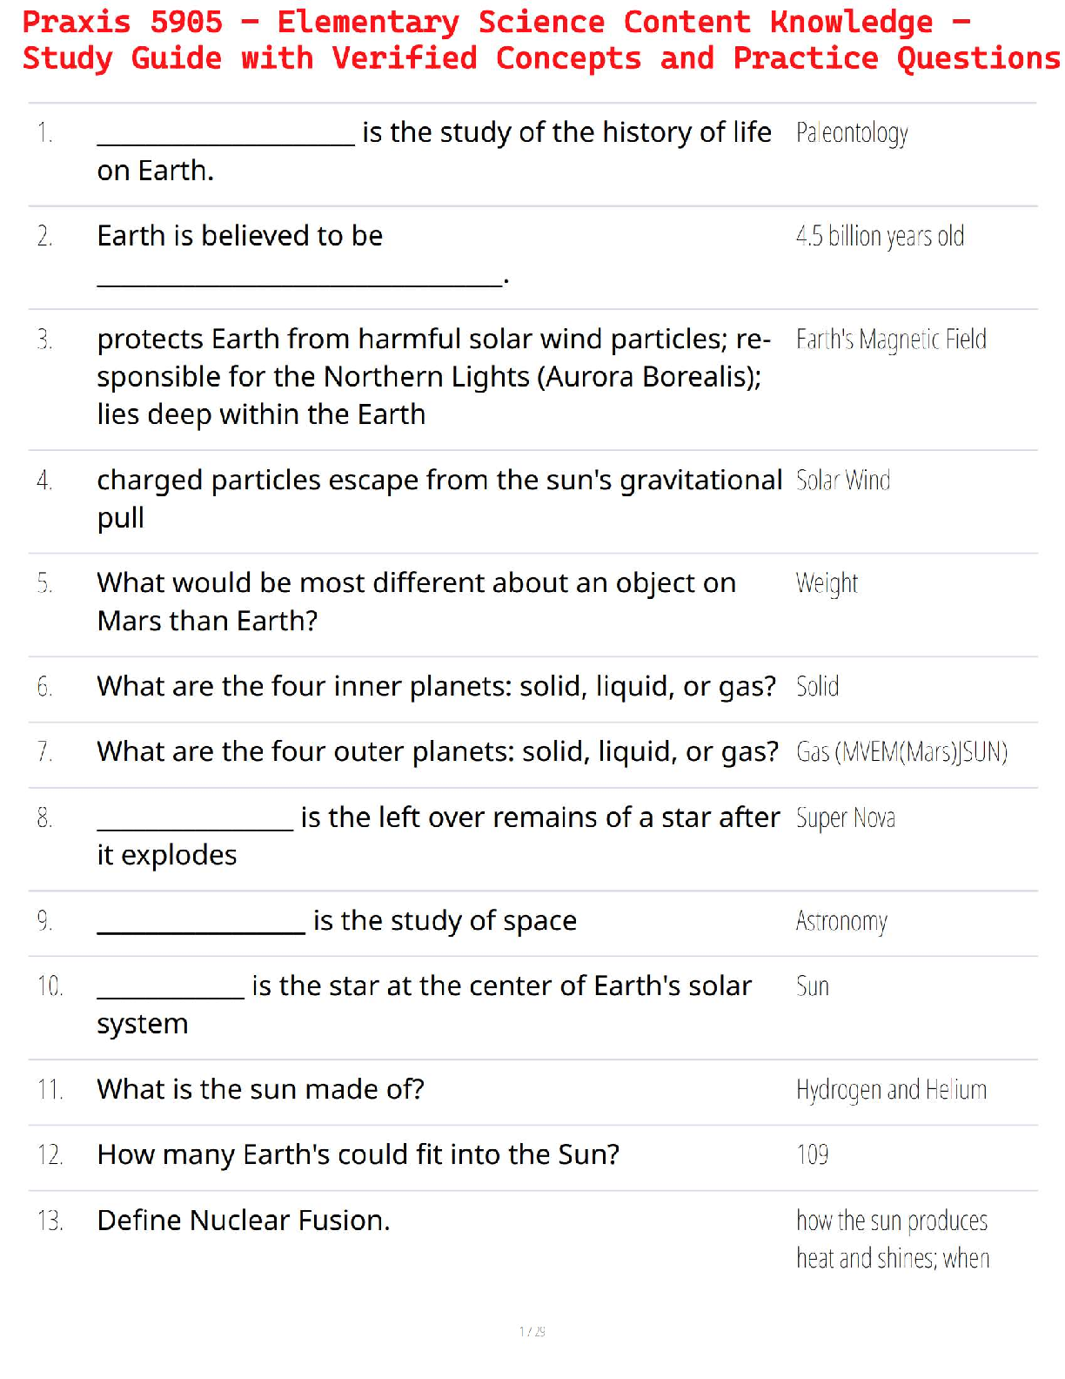Click the page number indicator at bottom
1065x1379 pixels.
tap(532, 1331)
